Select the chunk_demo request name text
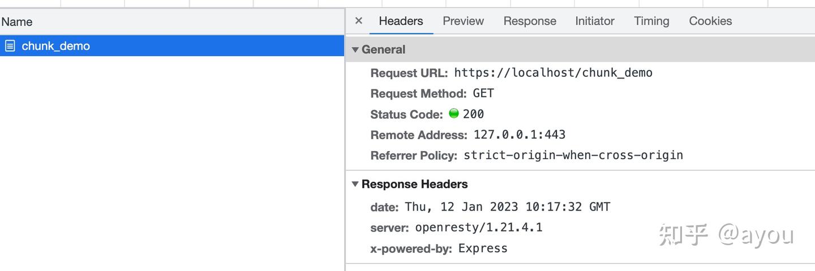815x271 pixels. click(55, 46)
